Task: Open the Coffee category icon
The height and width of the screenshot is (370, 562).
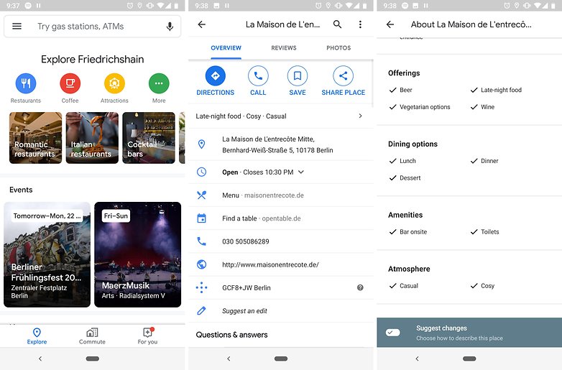Action: tap(70, 83)
